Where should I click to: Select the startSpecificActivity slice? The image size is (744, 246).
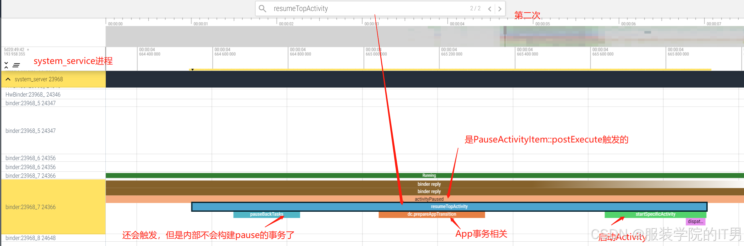click(x=656, y=214)
